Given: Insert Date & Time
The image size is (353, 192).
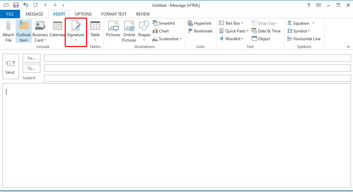Looking at the screenshot, I should pyautogui.click(x=266, y=31).
